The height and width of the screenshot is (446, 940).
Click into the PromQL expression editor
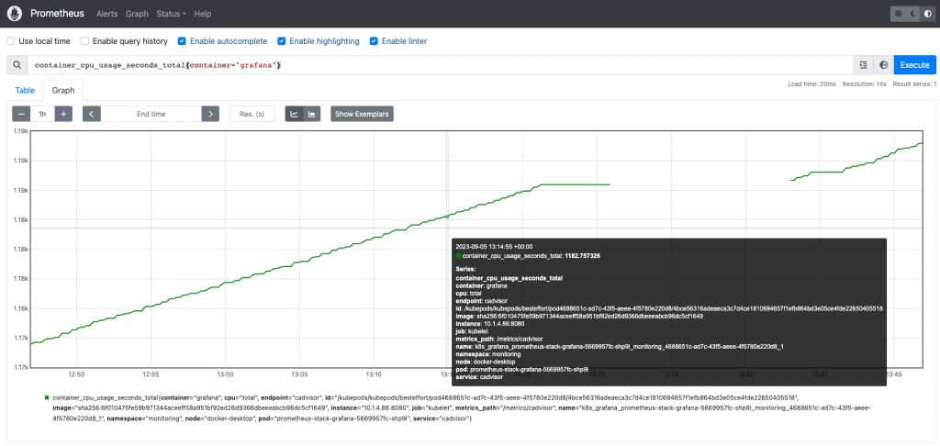pos(441,65)
